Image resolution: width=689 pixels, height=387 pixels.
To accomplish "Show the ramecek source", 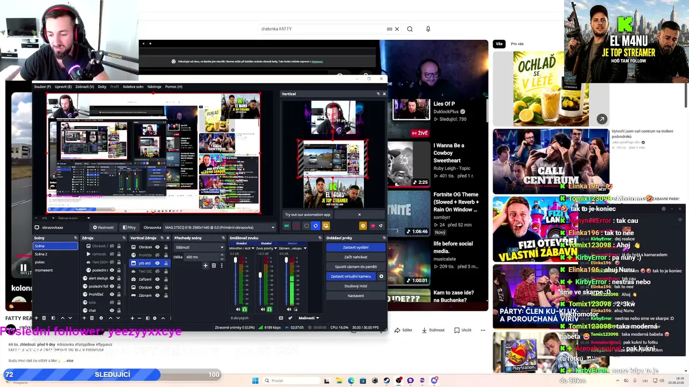I will click(x=112, y=254).
